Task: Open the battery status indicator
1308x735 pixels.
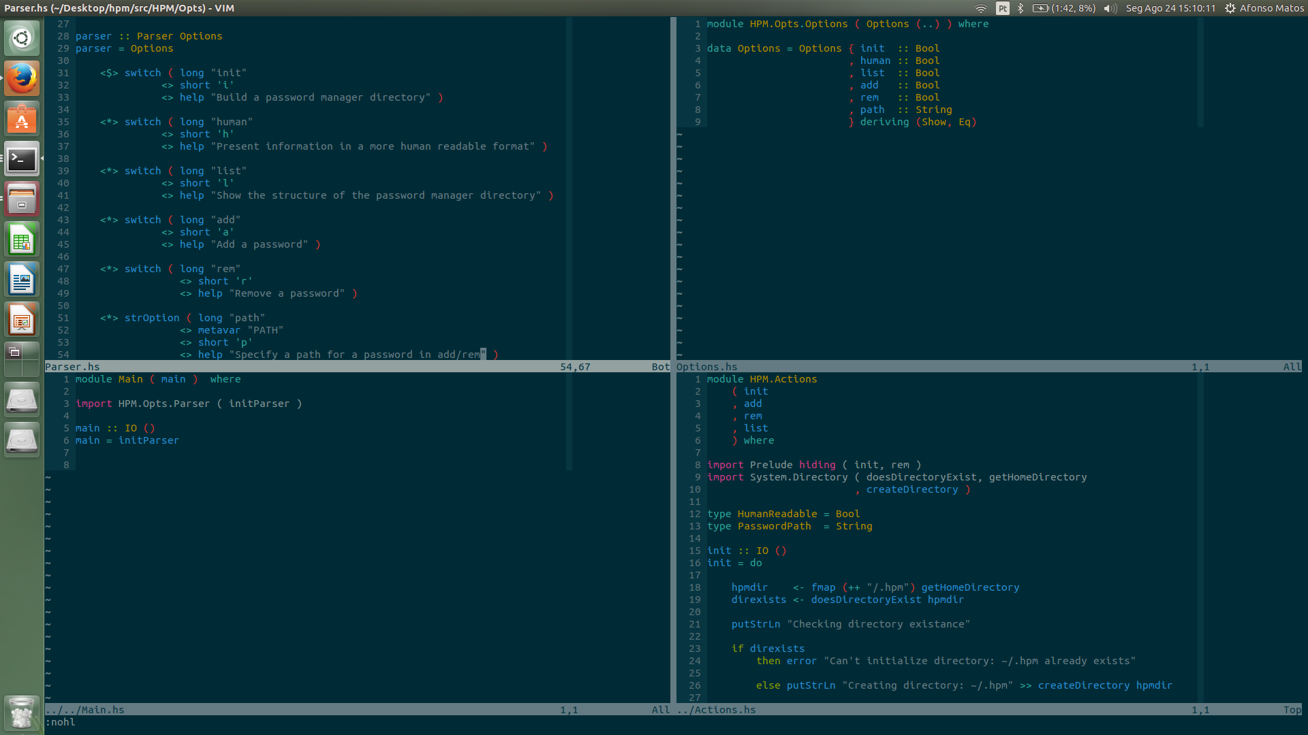Action: 1063,8
